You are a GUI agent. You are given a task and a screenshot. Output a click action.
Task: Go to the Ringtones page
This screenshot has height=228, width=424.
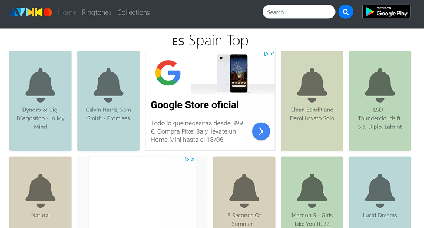[97, 12]
